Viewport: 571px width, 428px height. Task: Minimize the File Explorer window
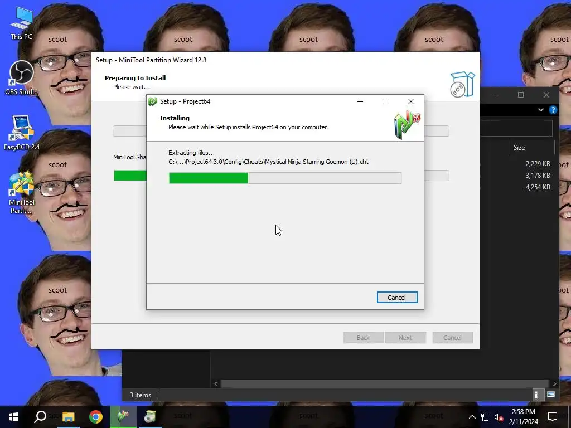coord(496,95)
